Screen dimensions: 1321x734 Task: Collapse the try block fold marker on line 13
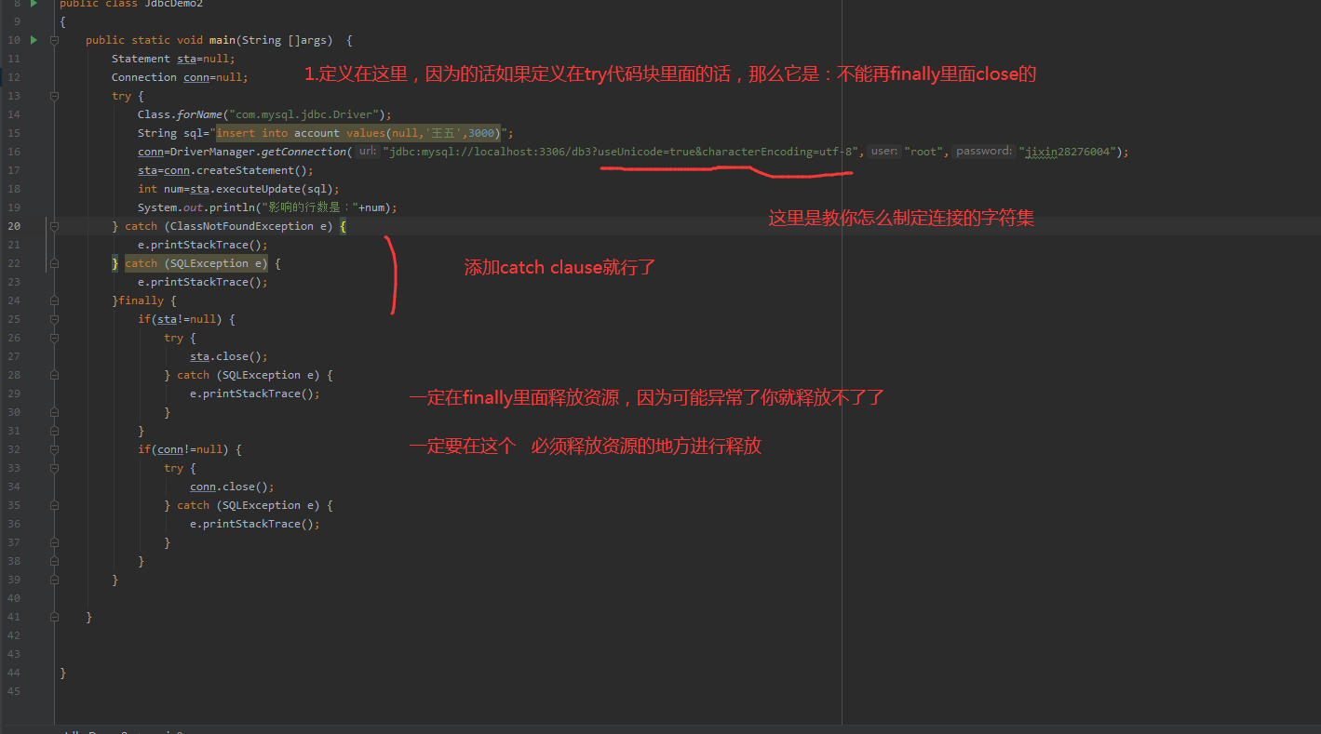[x=54, y=96]
